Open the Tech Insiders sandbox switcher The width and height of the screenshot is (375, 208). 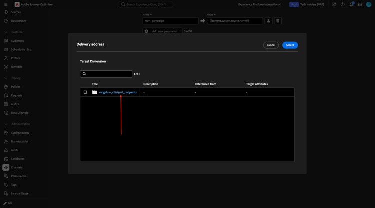click(x=312, y=4)
